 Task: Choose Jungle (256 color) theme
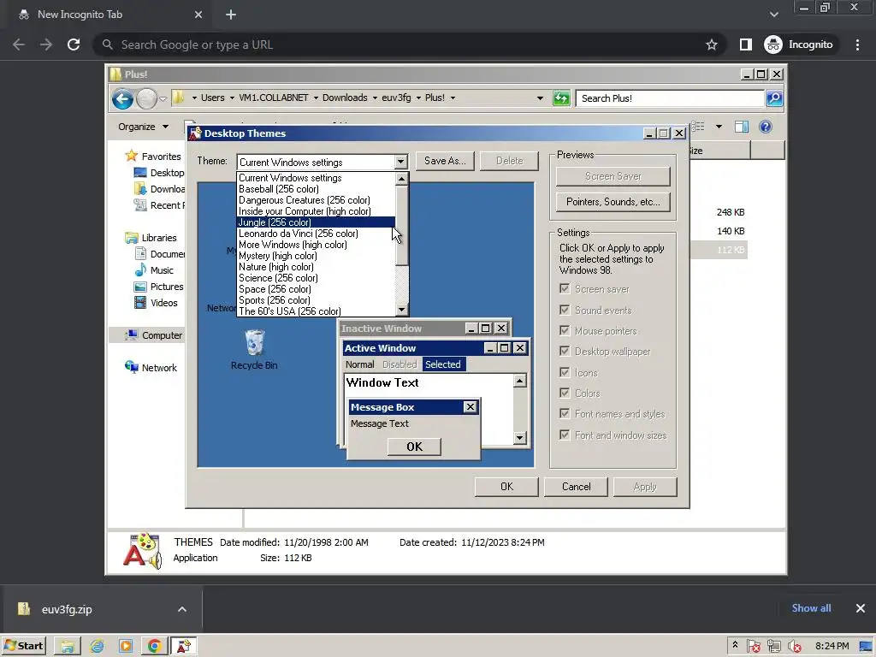[317, 222]
